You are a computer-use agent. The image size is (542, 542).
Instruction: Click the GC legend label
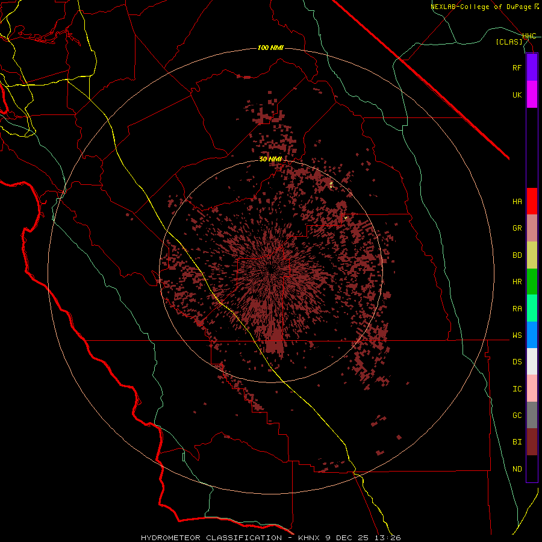(x=517, y=415)
